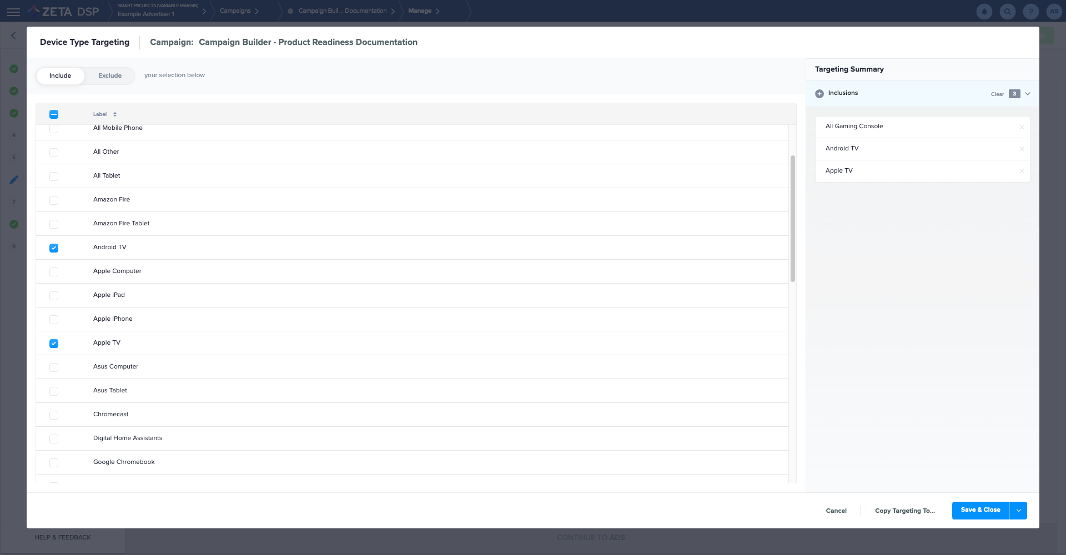
Task: Check the Chromecast checkbox
Action: click(54, 415)
